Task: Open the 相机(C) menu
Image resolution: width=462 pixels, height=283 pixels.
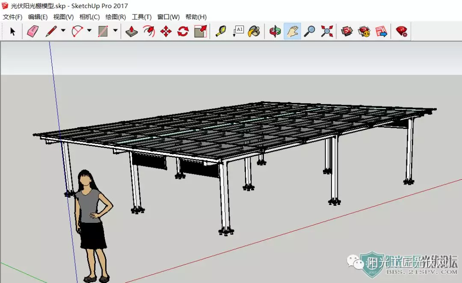Action: [x=89, y=17]
